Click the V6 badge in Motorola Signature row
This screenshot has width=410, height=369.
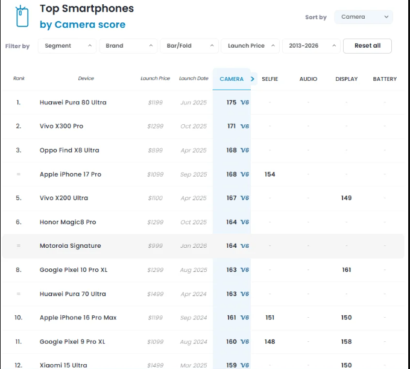[244, 246]
